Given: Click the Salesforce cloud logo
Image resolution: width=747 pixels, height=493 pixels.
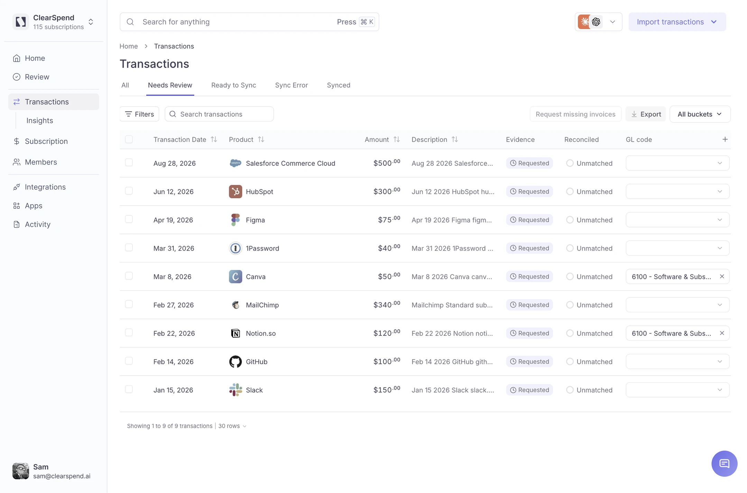Looking at the screenshot, I should pos(236,163).
